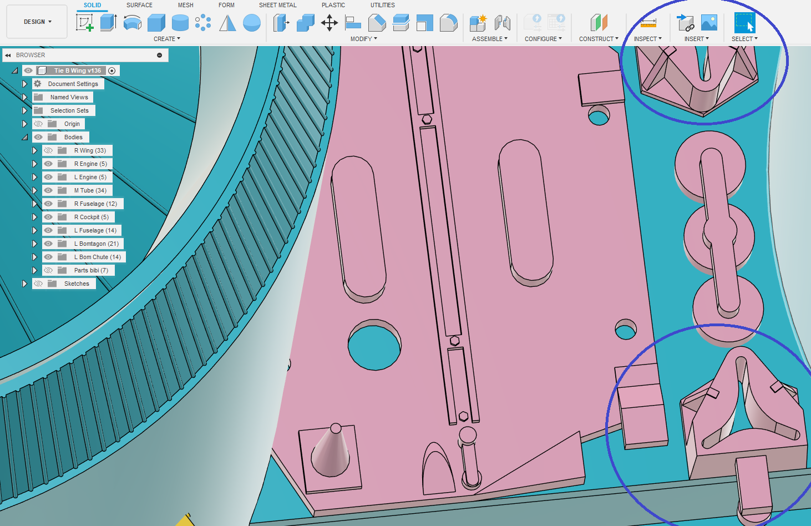Switch to the FORM tab
Image resolution: width=811 pixels, height=526 pixels.
pos(226,5)
